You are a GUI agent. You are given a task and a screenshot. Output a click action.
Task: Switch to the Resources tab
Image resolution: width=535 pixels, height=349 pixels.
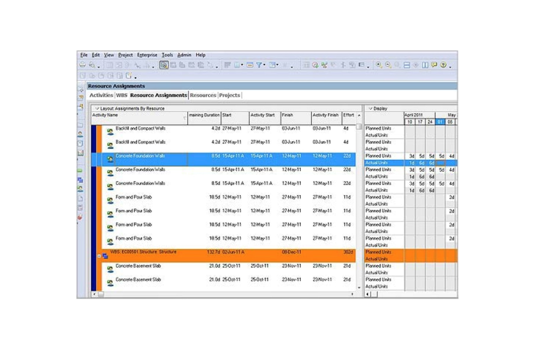coord(203,95)
